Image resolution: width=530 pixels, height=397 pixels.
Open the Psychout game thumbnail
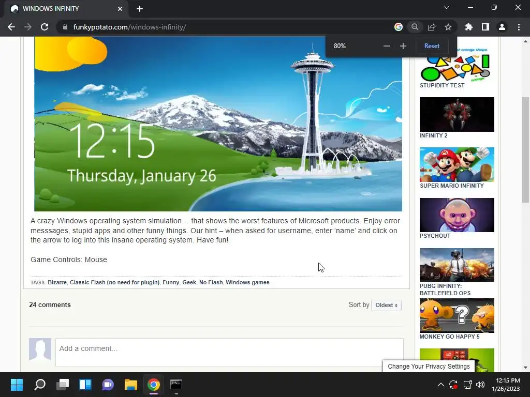tap(457, 215)
